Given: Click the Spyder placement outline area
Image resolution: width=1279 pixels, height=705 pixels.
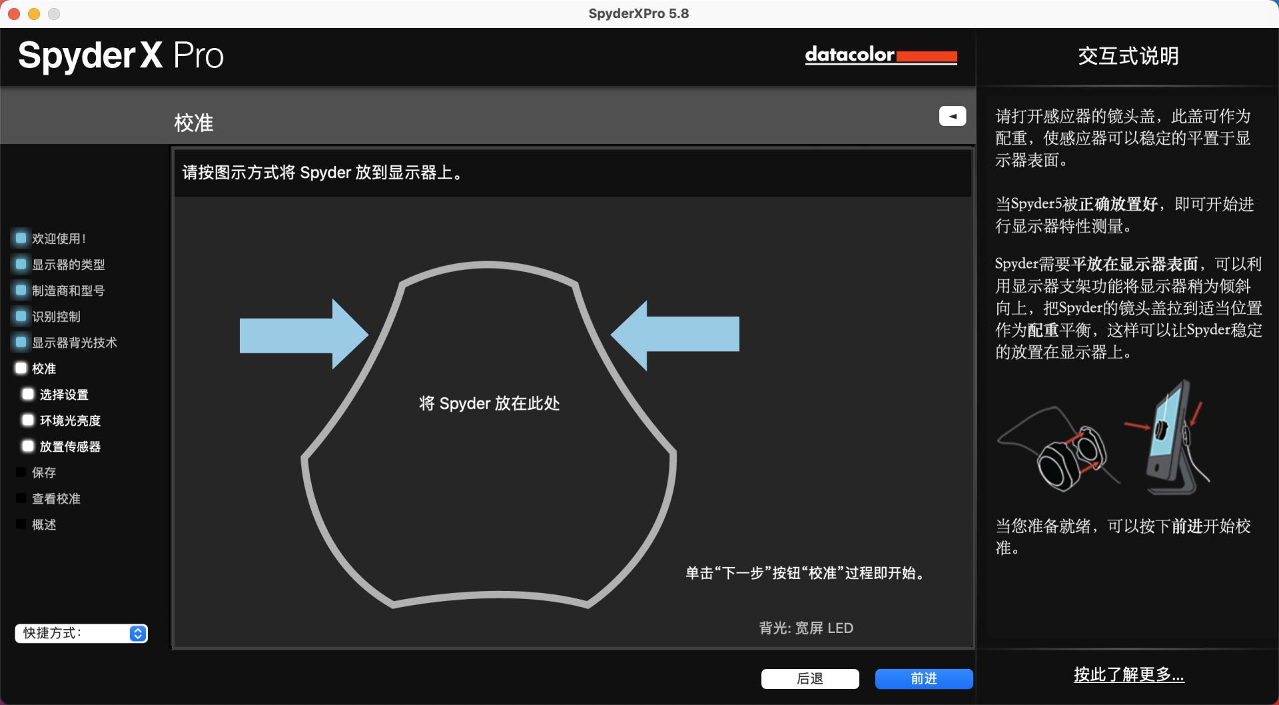Looking at the screenshot, I should tap(488, 403).
